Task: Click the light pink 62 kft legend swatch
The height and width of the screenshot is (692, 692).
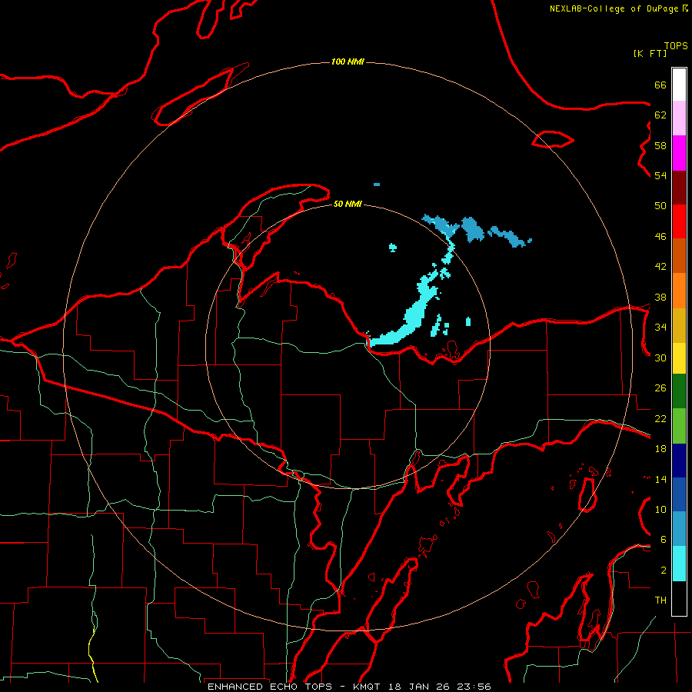Action: click(679, 118)
